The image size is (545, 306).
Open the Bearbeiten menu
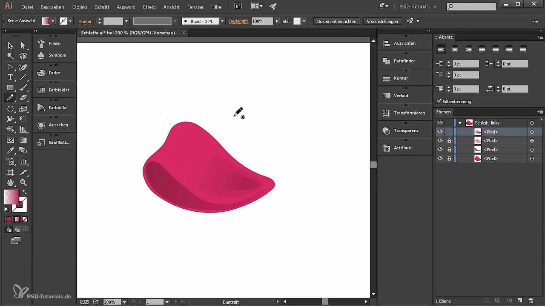[x=52, y=7]
